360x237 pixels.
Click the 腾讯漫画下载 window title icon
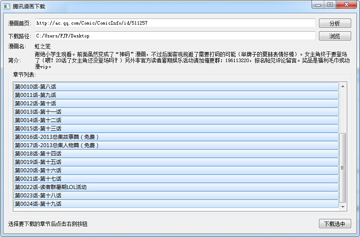click(7, 7)
